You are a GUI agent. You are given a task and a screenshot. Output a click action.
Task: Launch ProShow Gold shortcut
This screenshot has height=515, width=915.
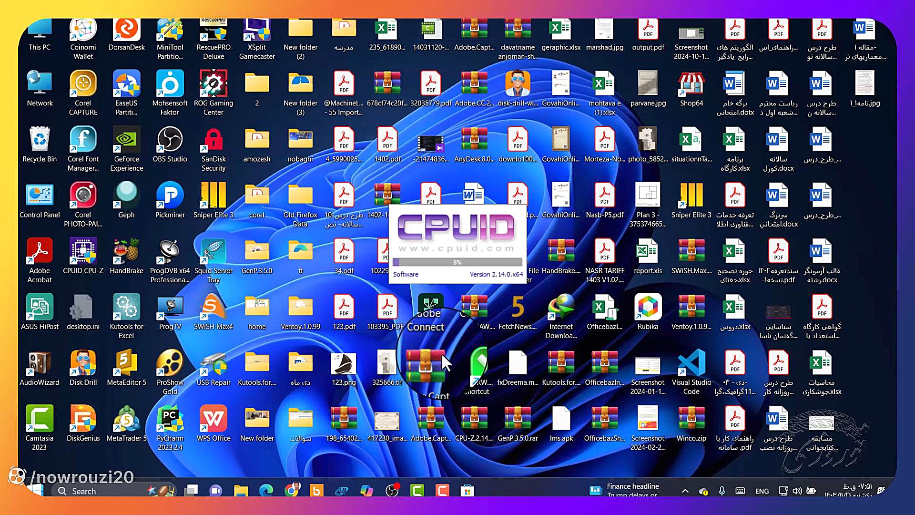tap(170, 372)
